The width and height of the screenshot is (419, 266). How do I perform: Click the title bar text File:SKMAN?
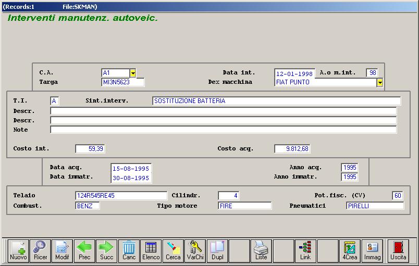80,7
